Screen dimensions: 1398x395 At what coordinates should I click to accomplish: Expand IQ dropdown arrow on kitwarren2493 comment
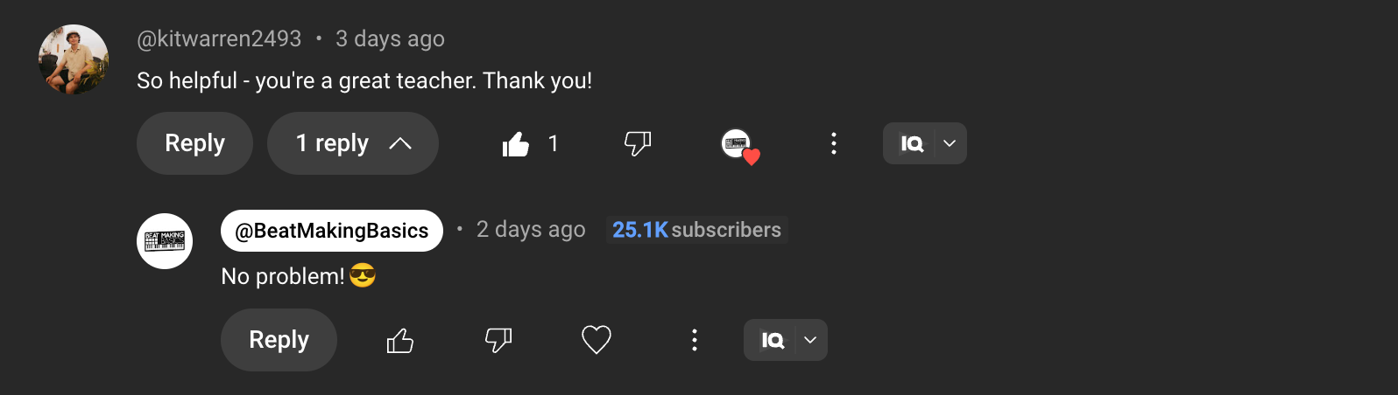[x=950, y=143]
